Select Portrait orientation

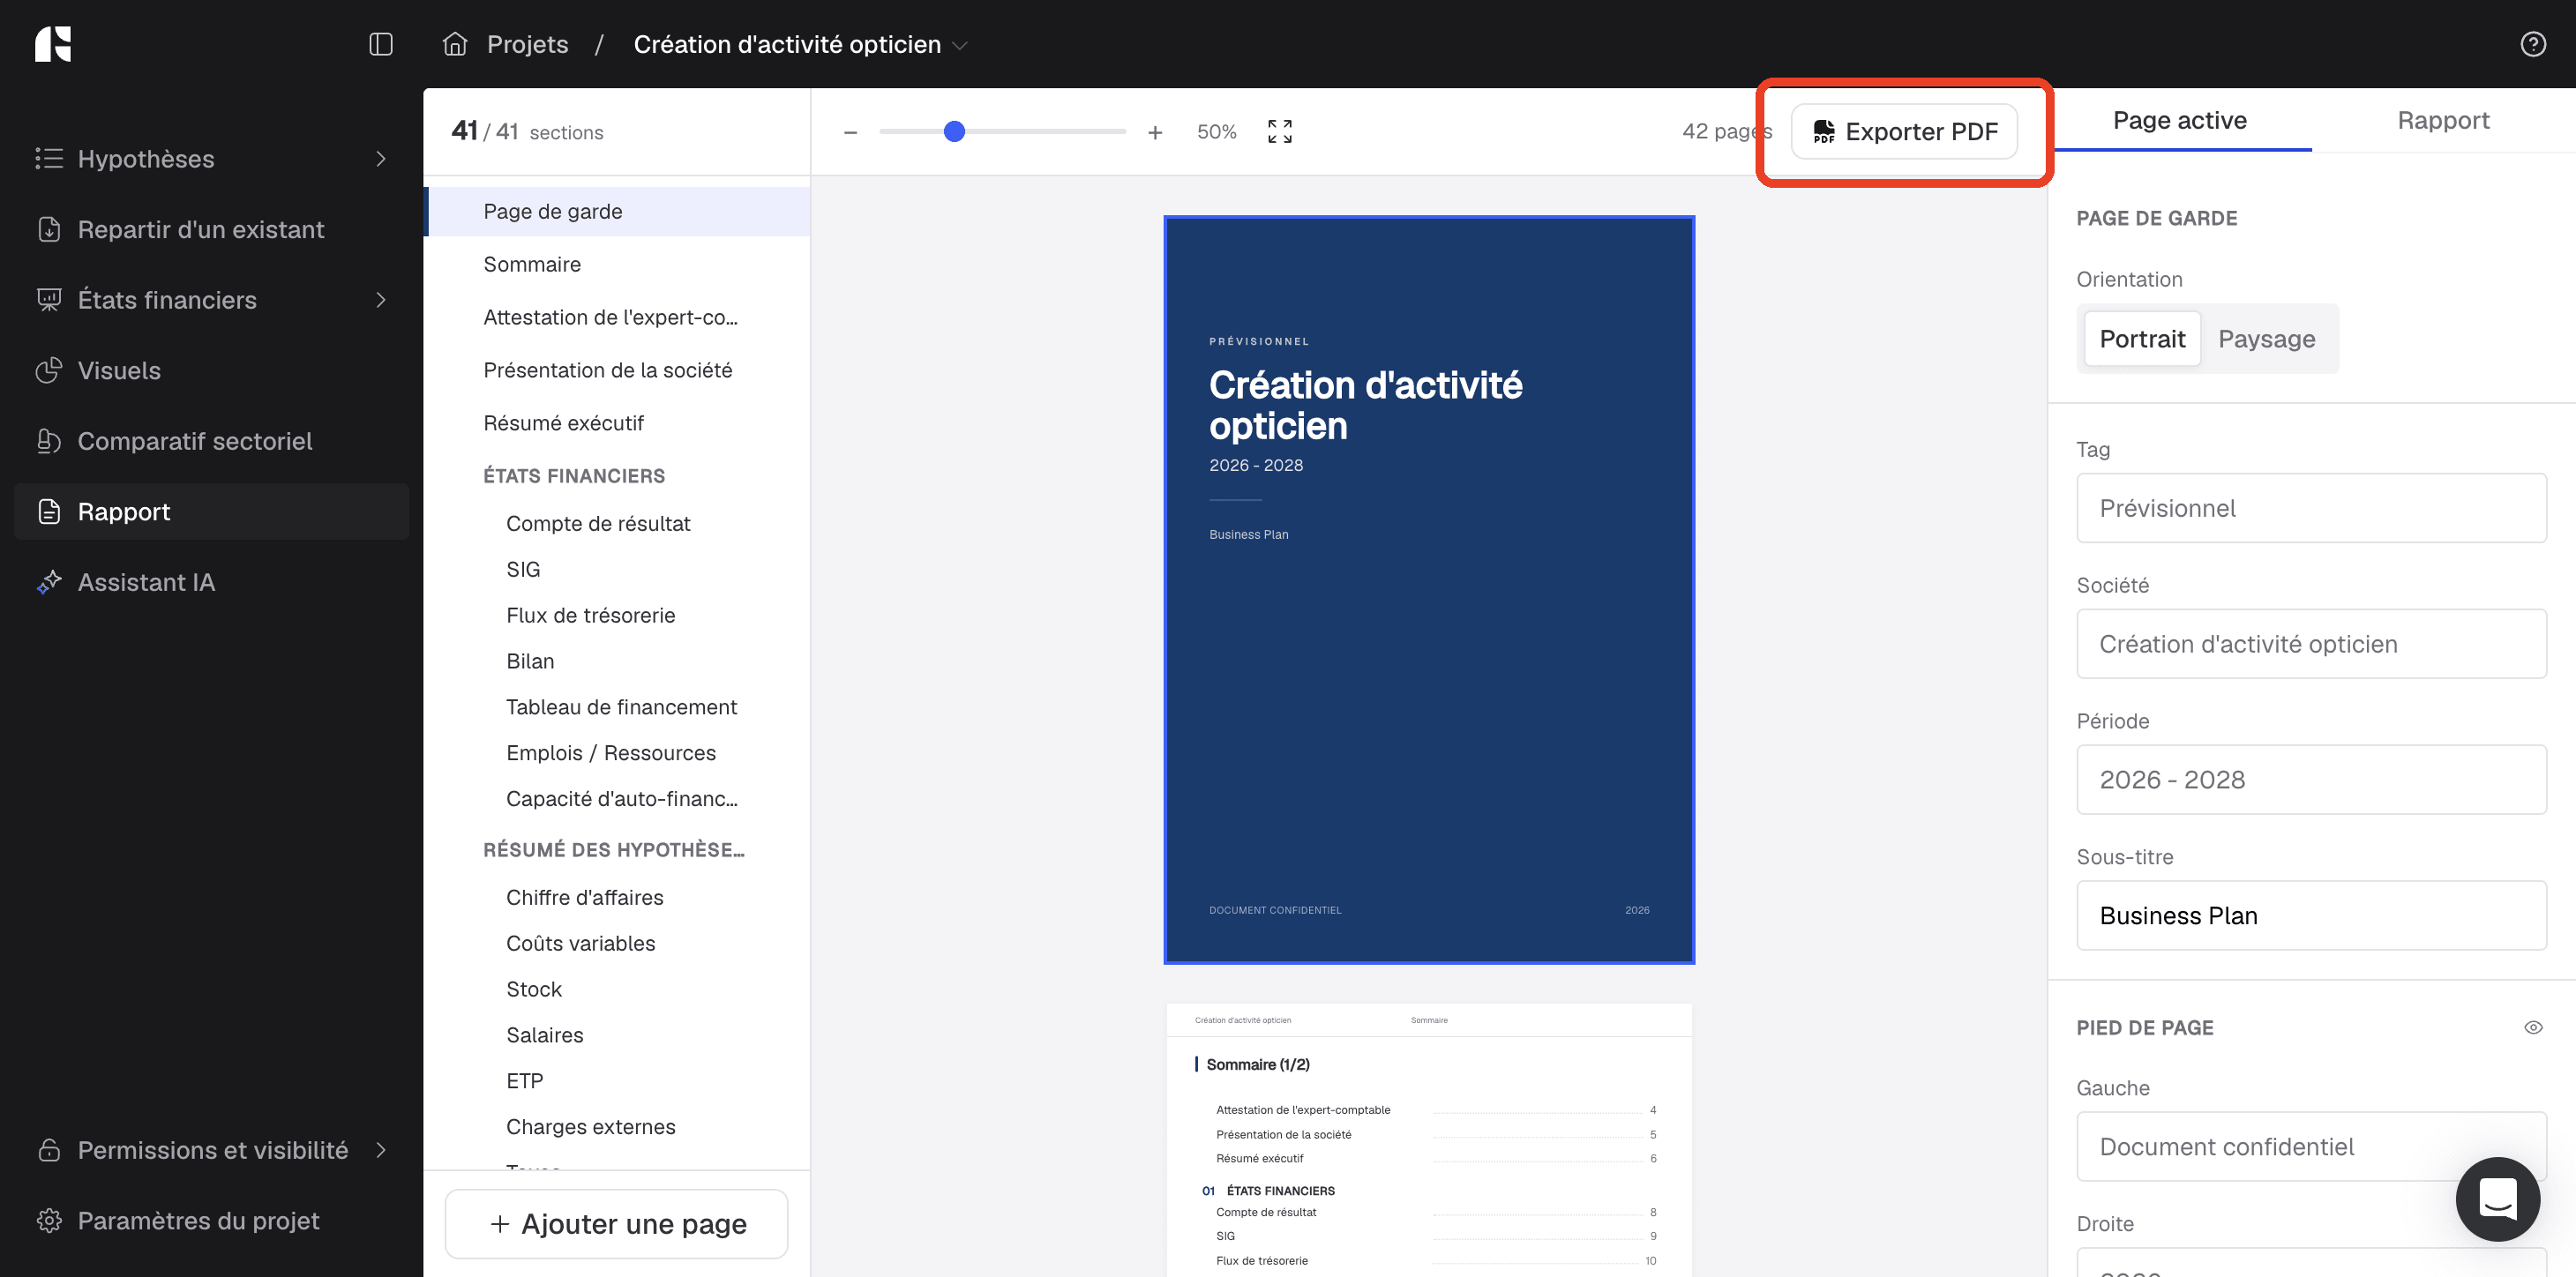(x=2142, y=339)
